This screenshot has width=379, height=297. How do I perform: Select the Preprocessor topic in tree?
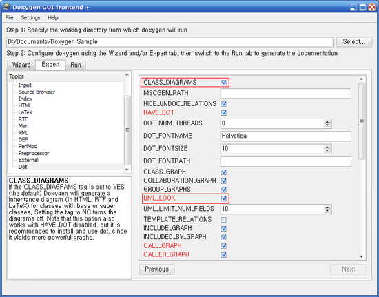(34, 153)
